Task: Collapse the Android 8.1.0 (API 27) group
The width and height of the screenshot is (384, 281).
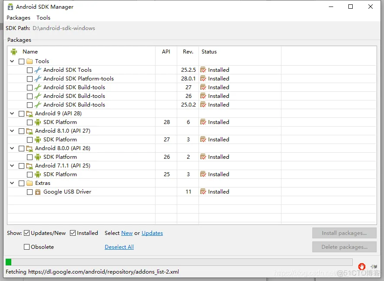Action: [x=12, y=130]
